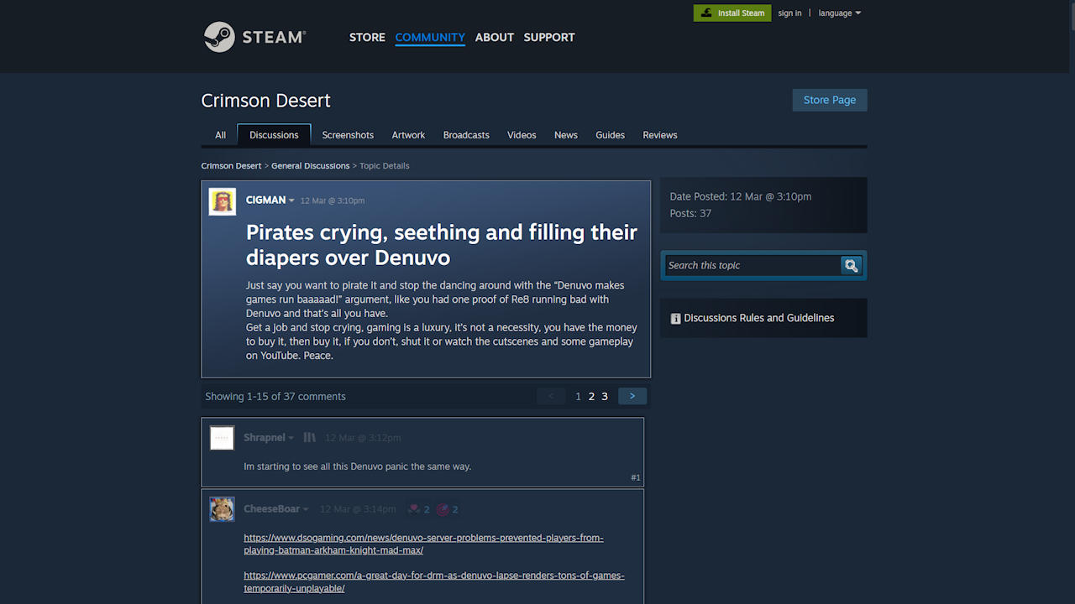Switch to the Screenshots tab
The width and height of the screenshot is (1075, 604).
coord(348,135)
